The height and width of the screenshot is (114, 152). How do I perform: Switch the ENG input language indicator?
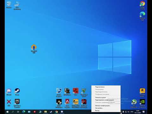point(132,112)
